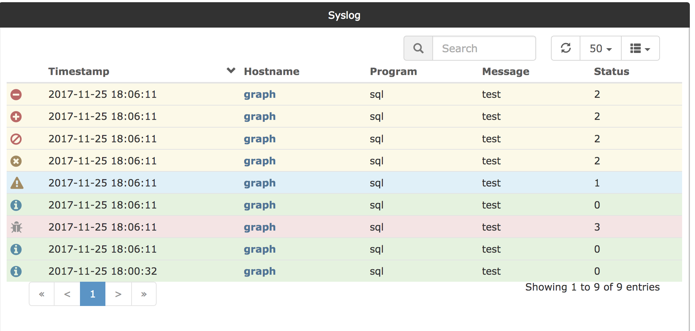This screenshot has height=331, width=695.
Task: Open graph link in the bug-icon row
Action: [260, 228]
